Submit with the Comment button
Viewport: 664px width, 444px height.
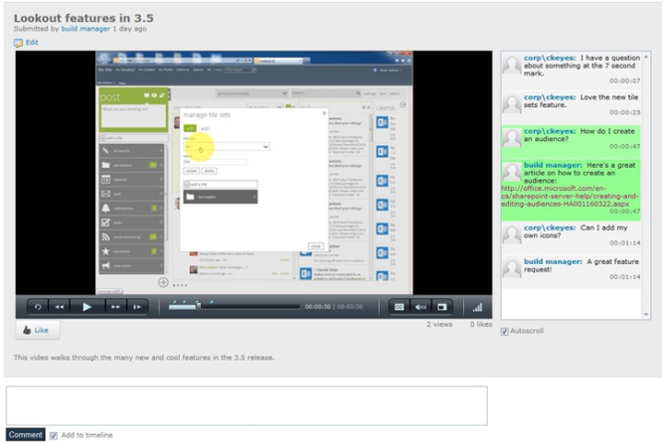point(26,435)
